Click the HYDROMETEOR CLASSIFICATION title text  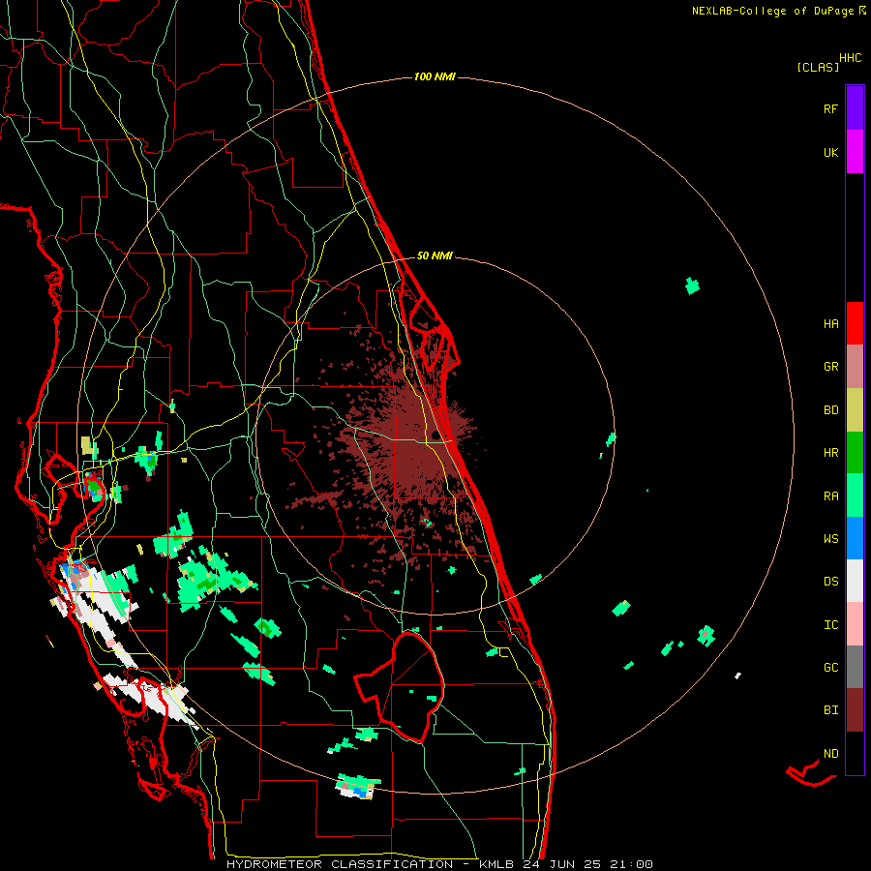coord(340,864)
